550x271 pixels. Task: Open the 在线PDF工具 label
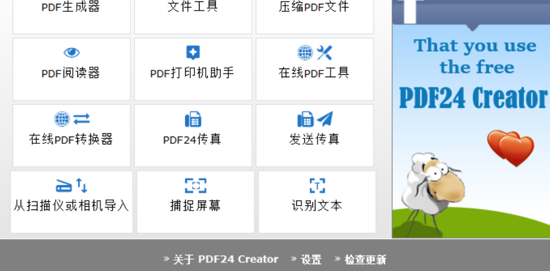point(314,73)
